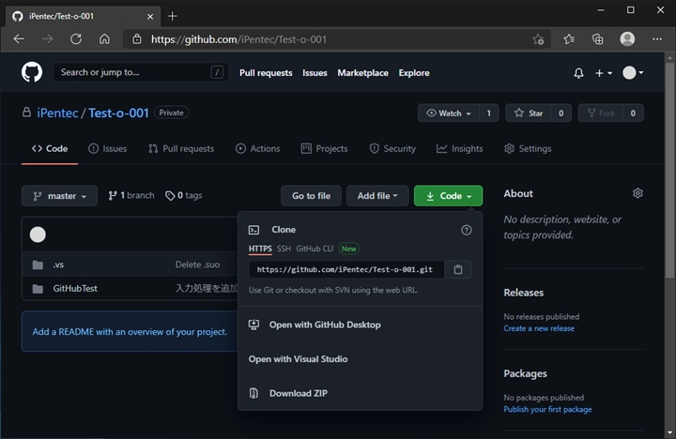The width and height of the screenshot is (676, 439).
Task: Open the user avatar menu dropdown
Action: point(633,73)
